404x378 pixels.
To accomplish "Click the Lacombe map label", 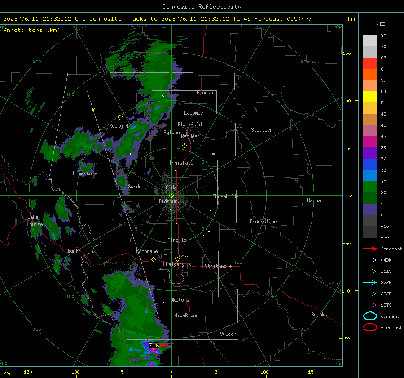I will [x=193, y=113].
